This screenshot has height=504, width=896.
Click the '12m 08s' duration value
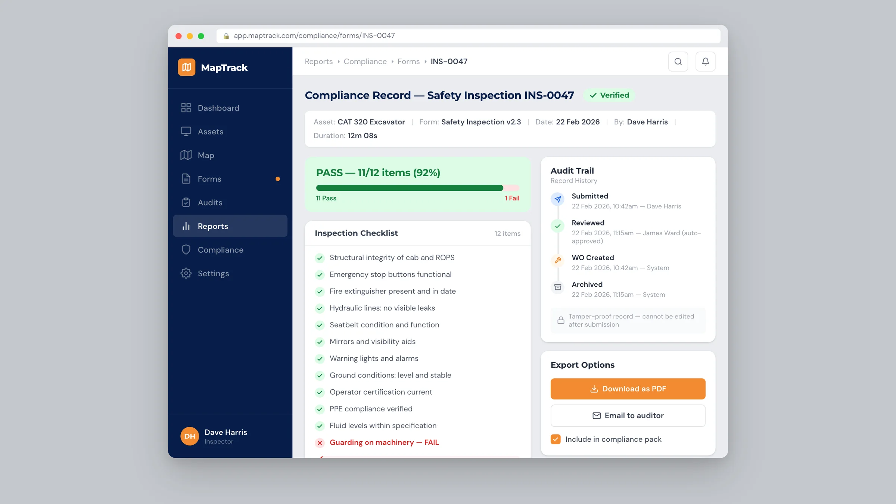pyautogui.click(x=362, y=136)
